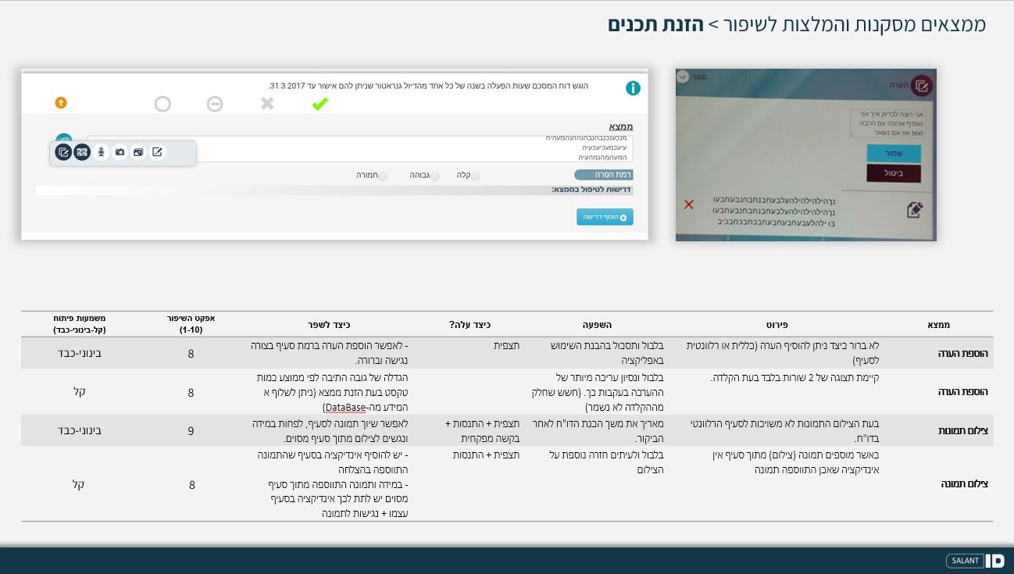The height and width of the screenshot is (574, 1014).
Task: Click inside the ממצא text box
Action: click(x=359, y=148)
